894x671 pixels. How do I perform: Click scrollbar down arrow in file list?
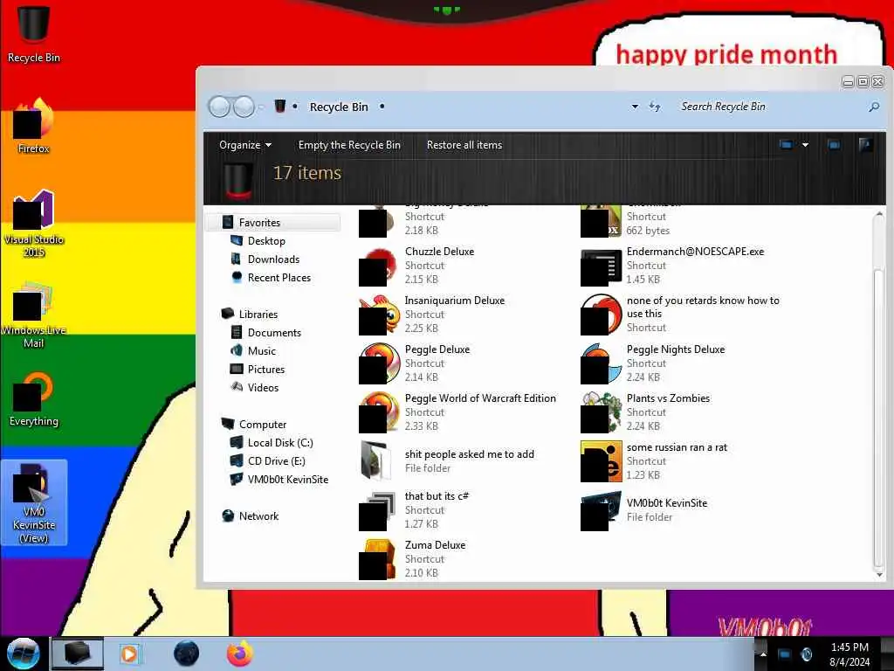tap(878, 575)
